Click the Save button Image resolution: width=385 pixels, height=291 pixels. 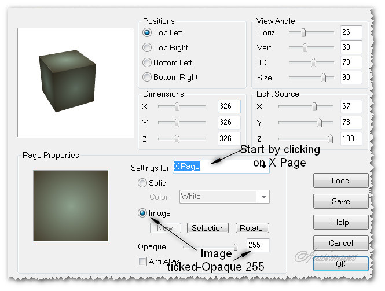[x=340, y=201]
